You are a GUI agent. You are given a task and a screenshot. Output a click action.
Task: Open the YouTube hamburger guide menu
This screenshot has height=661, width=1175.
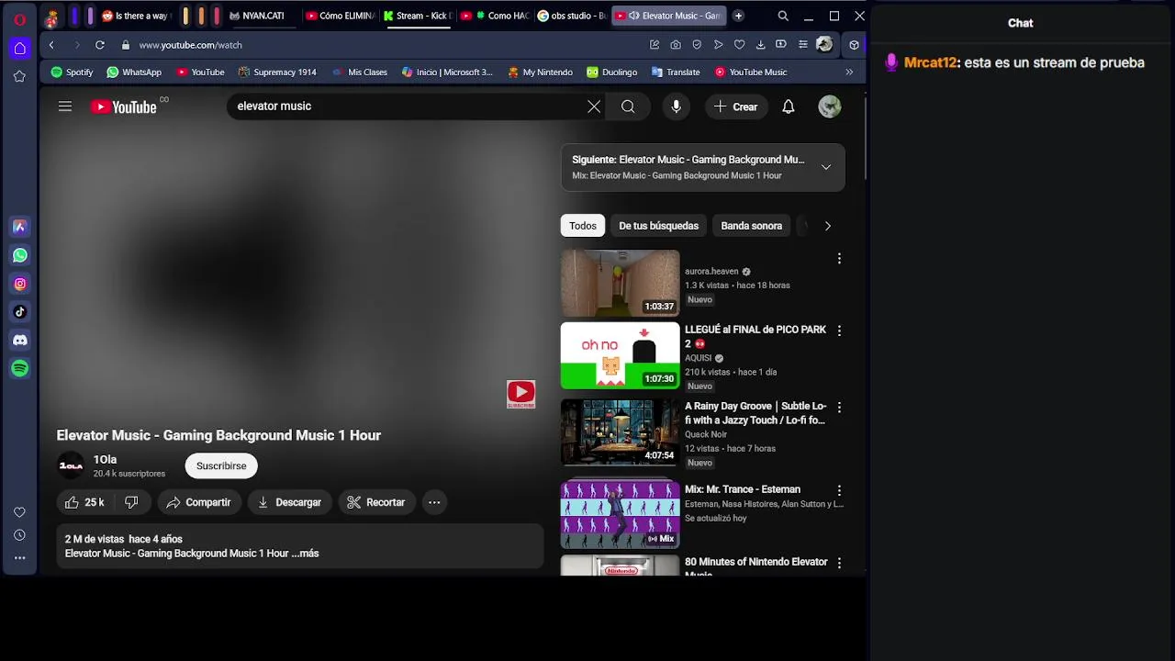[x=65, y=106]
